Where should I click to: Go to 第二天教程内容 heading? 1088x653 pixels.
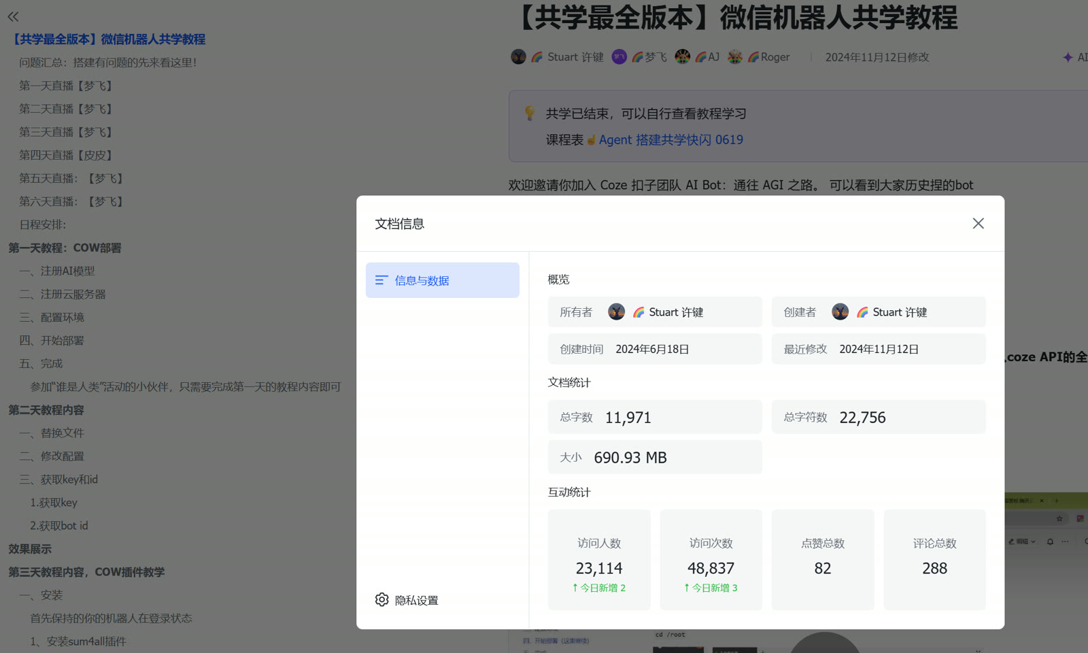(46, 410)
